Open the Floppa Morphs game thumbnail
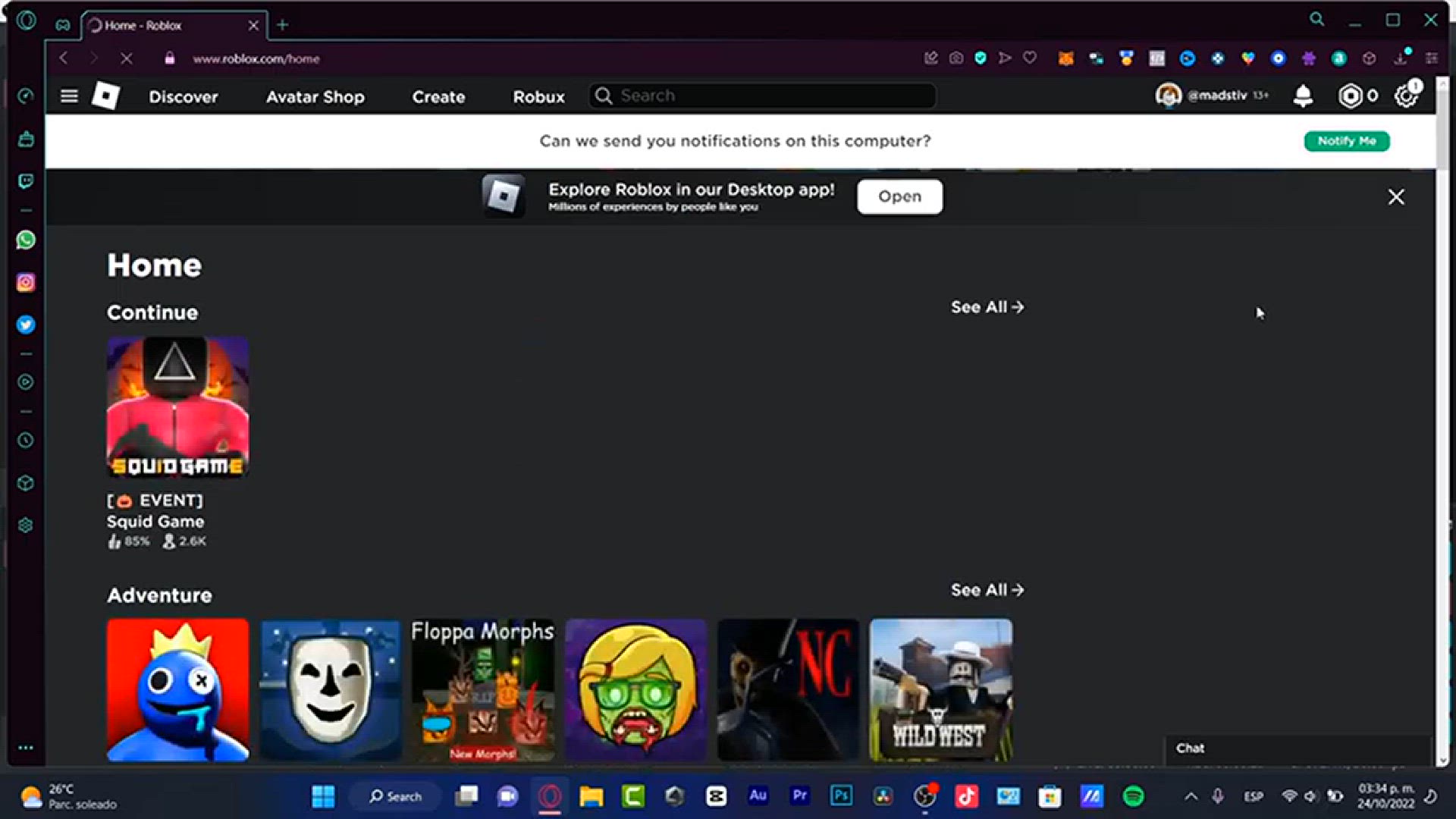 tap(483, 689)
